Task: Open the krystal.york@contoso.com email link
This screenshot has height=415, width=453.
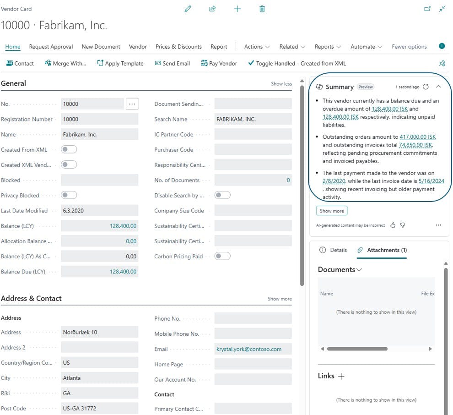Action: tap(249, 349)
